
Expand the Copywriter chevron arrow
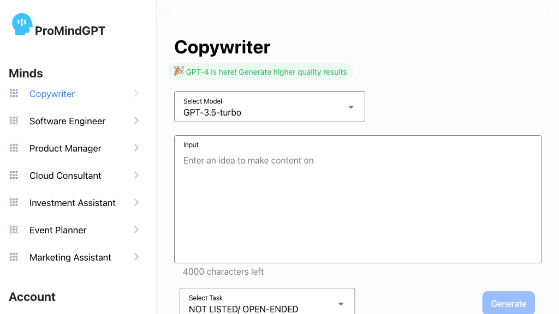(x=136, y=94)
